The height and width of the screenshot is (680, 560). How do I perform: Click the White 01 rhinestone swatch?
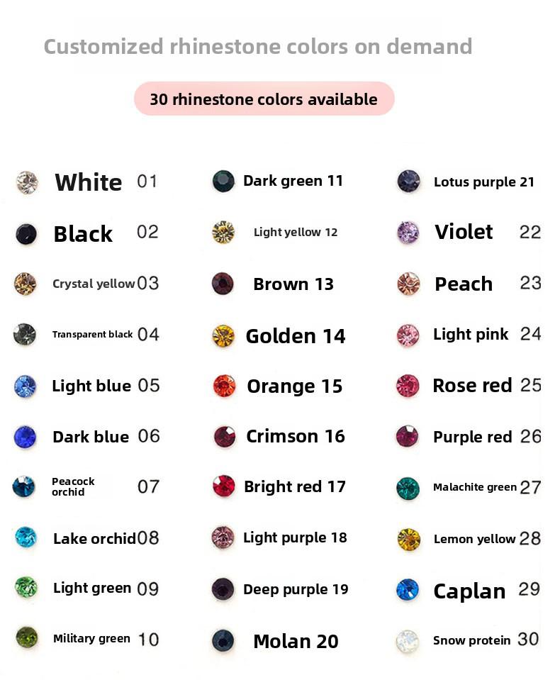tap(27, 182)
